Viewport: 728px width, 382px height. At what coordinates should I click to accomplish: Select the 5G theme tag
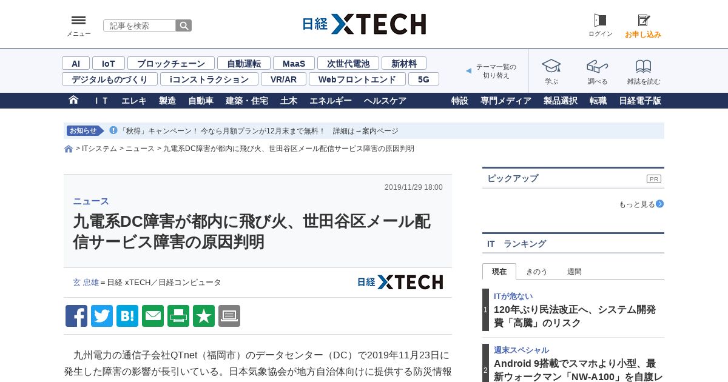423,79
